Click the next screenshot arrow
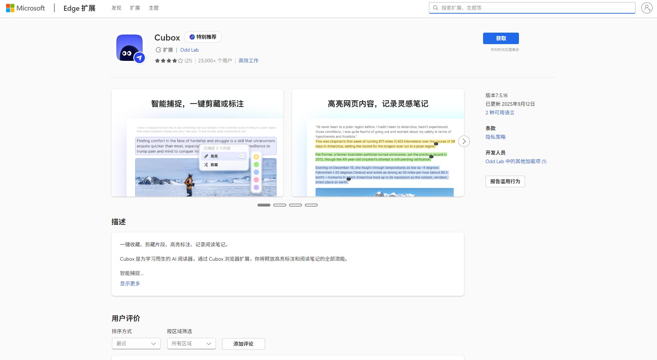657x360 pixels. (464, 141)
